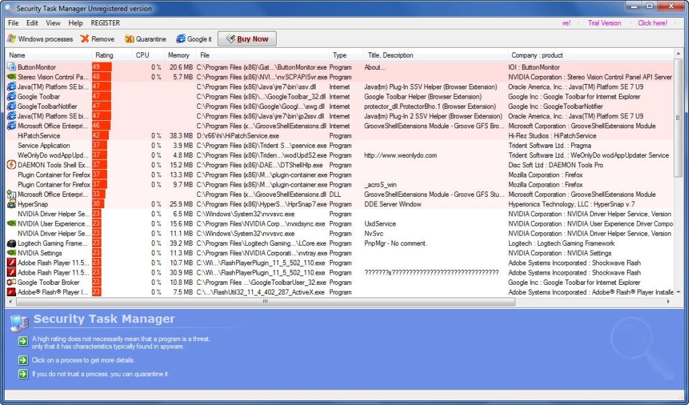Click the rating bar showing 49
Viewport: 689px width, 405px height.
pos(102,67)
